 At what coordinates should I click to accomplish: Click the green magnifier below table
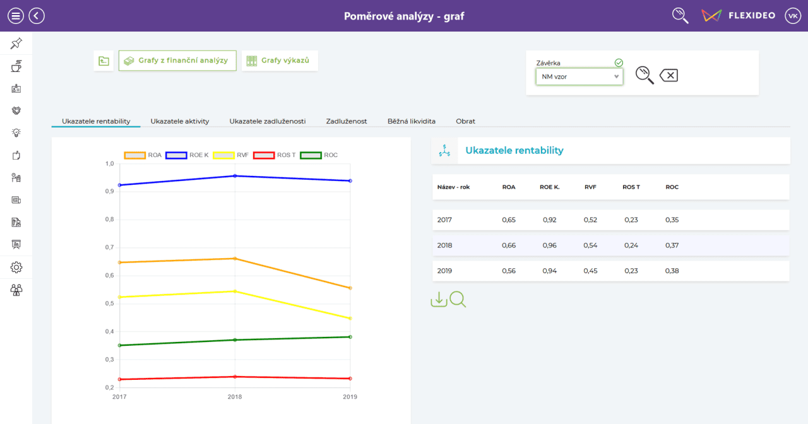click(458, 299)
